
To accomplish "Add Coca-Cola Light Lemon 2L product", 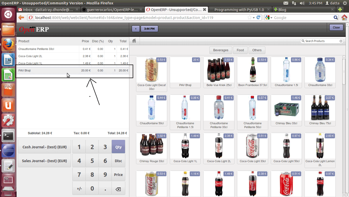I will pos(320,150).
